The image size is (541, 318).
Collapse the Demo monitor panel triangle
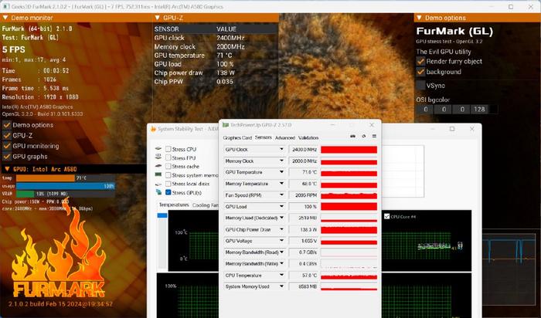click(x=5, y=18)
